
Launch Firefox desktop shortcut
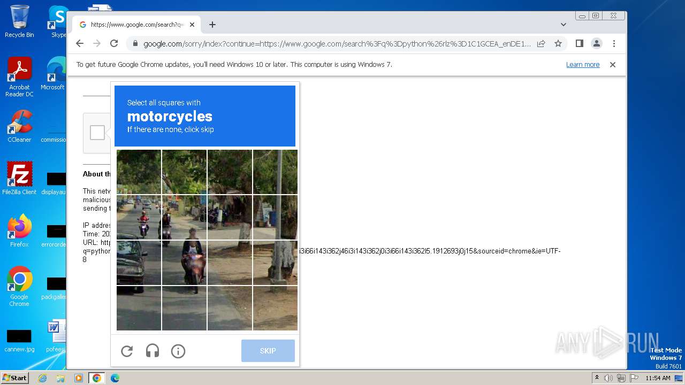[x=19, y=231]
